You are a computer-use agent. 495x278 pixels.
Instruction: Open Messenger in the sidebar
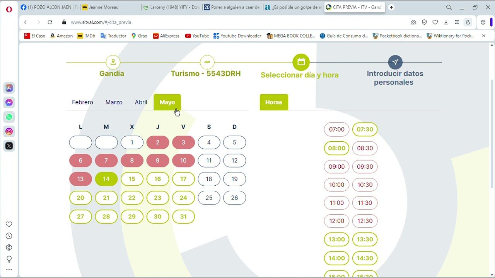pos(9,103)
